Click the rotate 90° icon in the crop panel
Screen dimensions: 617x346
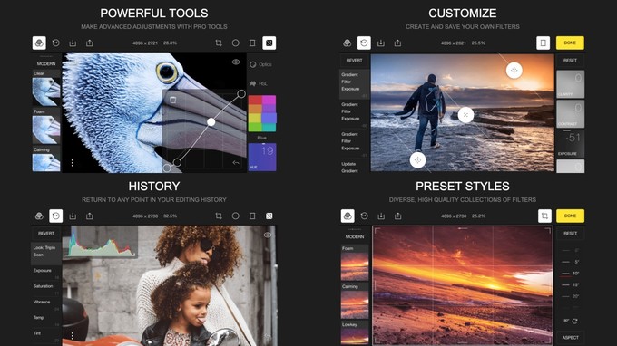click(x=575, y=322)
